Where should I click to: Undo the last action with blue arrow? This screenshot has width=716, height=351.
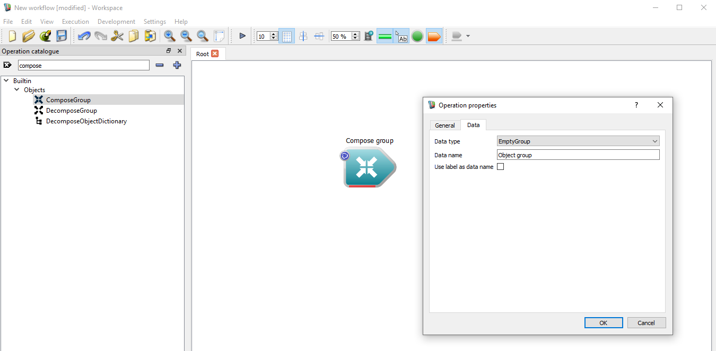(x=84, y=36)
